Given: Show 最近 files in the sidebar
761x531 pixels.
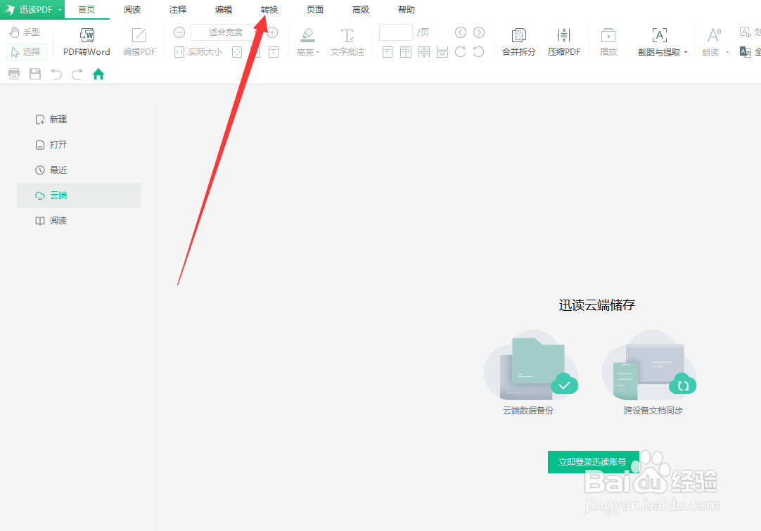Looking at the screenshot, I should click(x=79, y=170).
